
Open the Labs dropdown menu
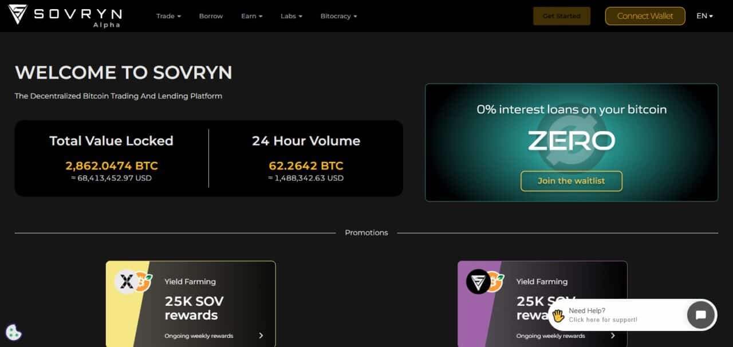coord(291,16)
